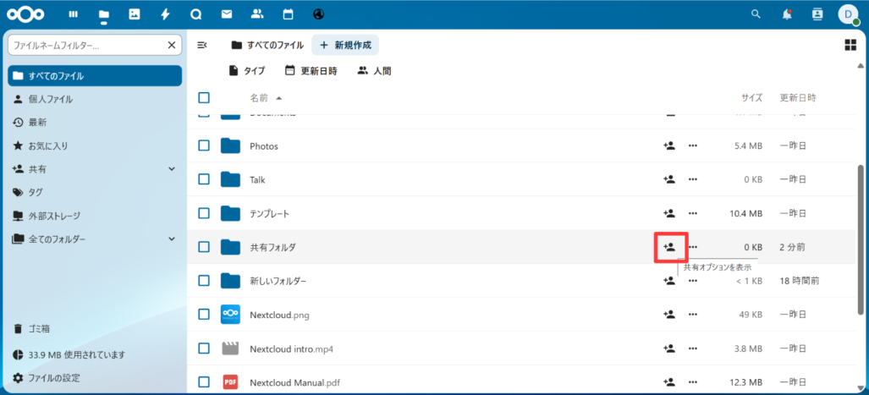Open the search magnifier in header
The height and width of the screenshot is (395, 869).
tap(756, 14)
